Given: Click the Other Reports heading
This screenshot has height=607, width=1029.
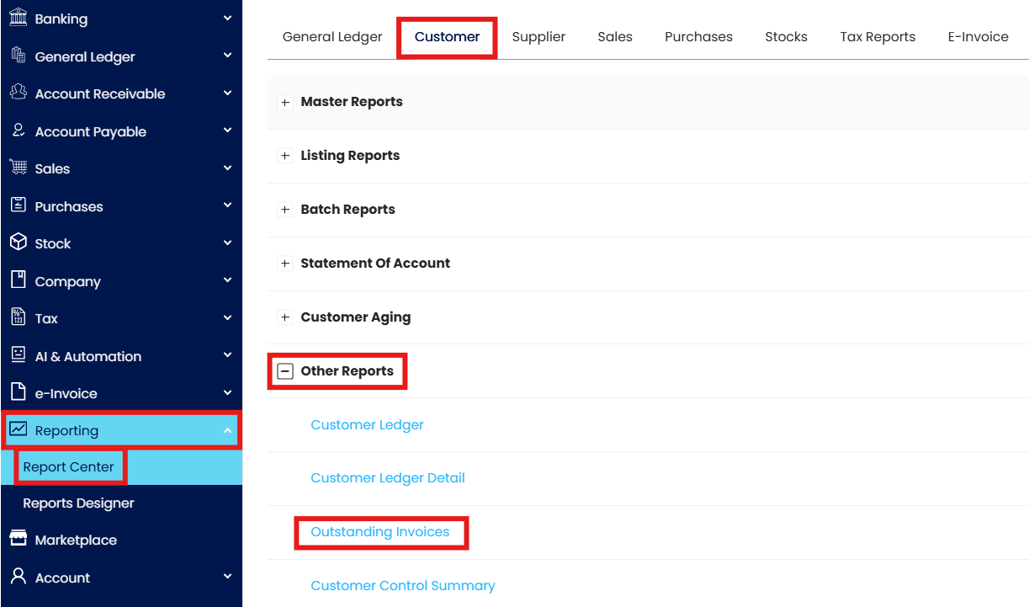Looking at the screenshot, I should 347,371.
